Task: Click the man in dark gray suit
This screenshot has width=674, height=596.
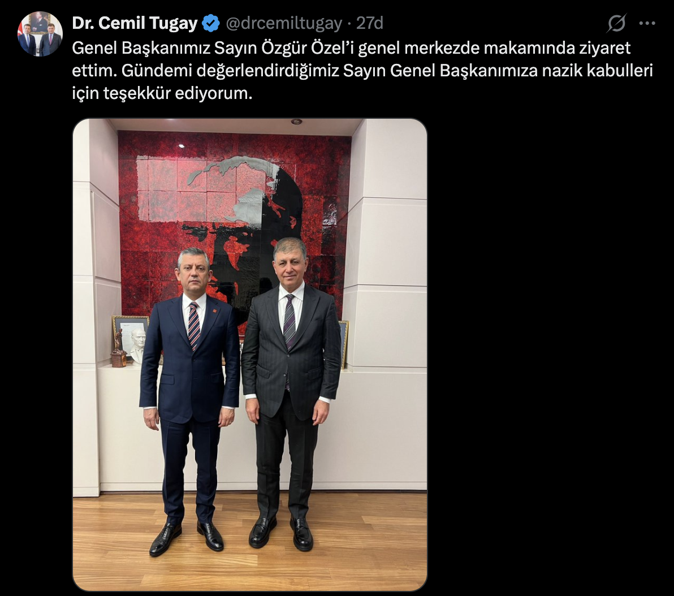Action: pyautogui.click(x=291, y=394)
